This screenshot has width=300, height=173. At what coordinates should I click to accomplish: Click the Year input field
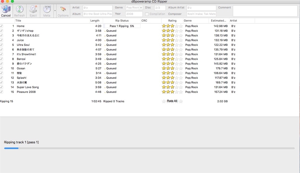click(134, 14)
